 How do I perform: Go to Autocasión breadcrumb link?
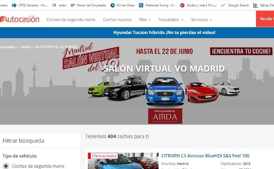7,47
